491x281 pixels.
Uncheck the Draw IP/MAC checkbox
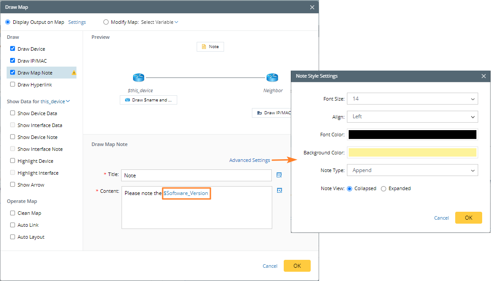12,60
